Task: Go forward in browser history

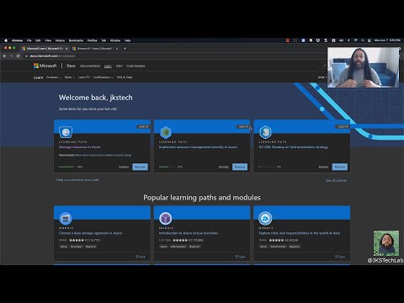Action: point(11,56)
